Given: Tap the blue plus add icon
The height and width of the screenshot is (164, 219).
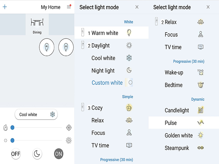Looking at the screenshot, I should point(5,7).
